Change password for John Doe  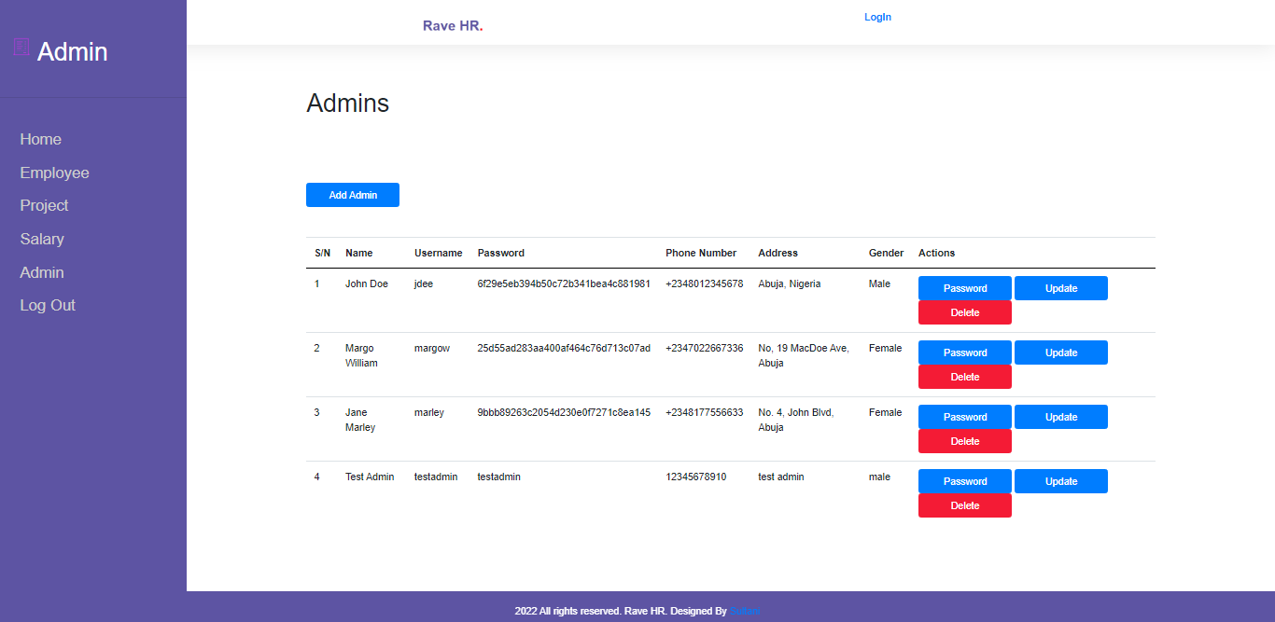click(965, 288)
